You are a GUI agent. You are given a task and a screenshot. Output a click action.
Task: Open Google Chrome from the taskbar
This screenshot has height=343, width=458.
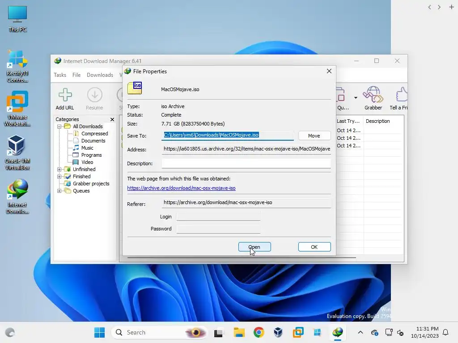click(259, 332)
